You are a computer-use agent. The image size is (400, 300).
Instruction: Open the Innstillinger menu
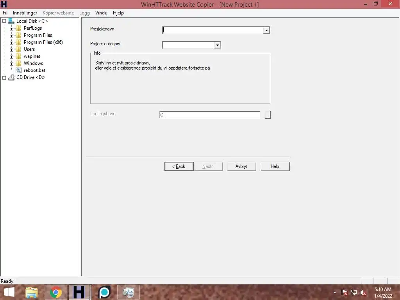point(25,13)
